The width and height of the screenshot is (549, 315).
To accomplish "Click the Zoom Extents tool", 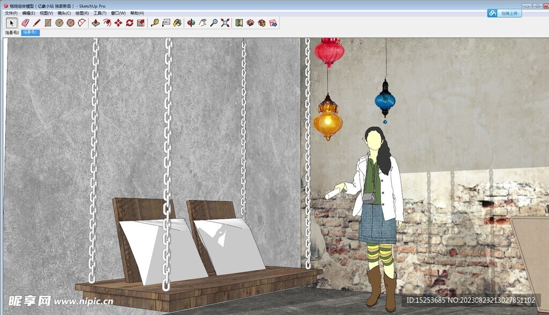I will tap(225, 23).
